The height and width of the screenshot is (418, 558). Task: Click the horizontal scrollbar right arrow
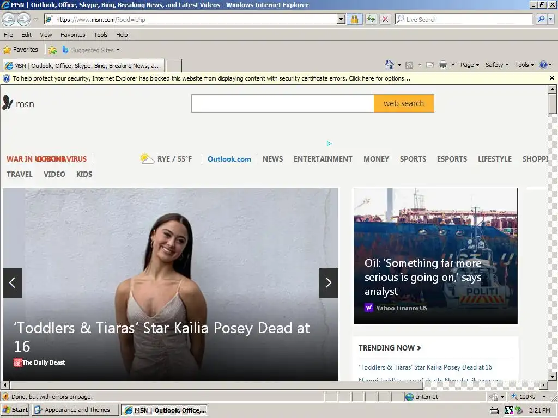click(x=543, y=385)
